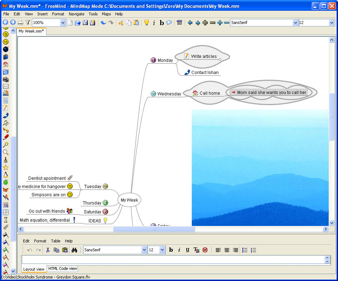Image resolution: width=338 pixels, height=281 pixels.
Task: Click the penguin icon in the left icon bar
Action: pos(6,175)
